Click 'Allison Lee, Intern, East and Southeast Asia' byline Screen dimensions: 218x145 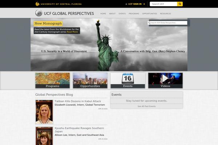coord(79,135)
